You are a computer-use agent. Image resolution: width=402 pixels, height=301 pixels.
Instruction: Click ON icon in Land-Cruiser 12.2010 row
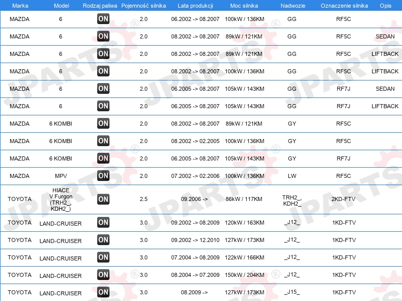103,240
